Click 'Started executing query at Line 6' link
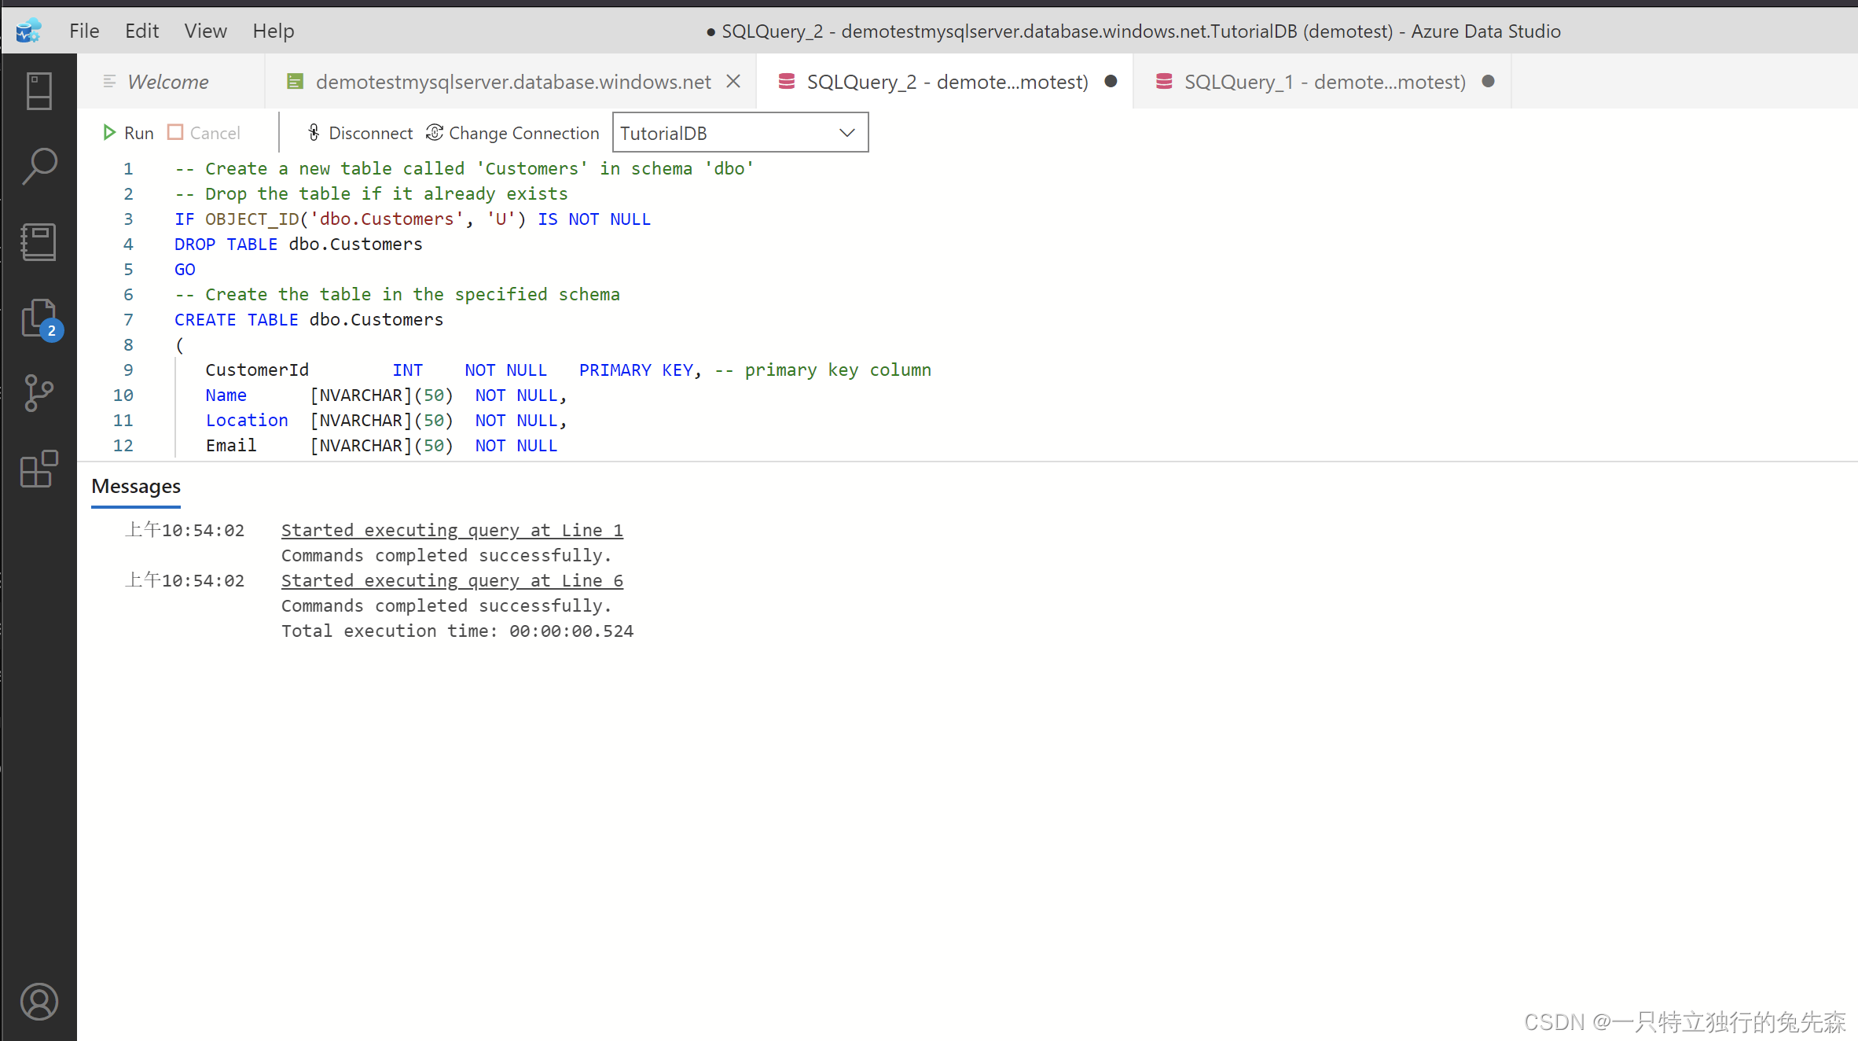Viewport: 1858px width, 1041px height. point(452,581)
